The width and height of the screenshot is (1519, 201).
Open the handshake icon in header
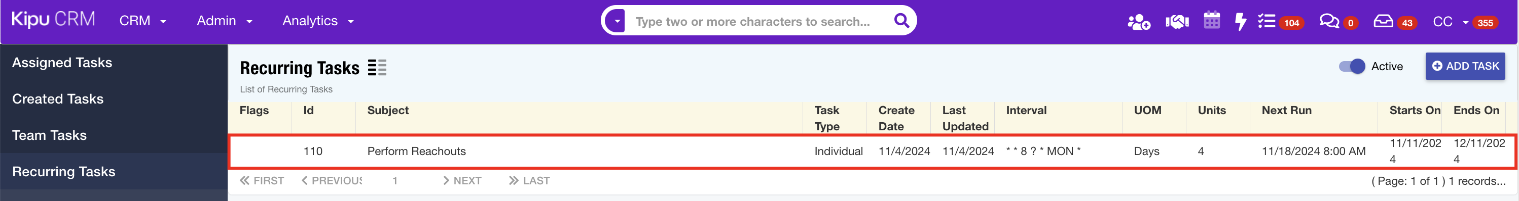tap(1177, 22)
